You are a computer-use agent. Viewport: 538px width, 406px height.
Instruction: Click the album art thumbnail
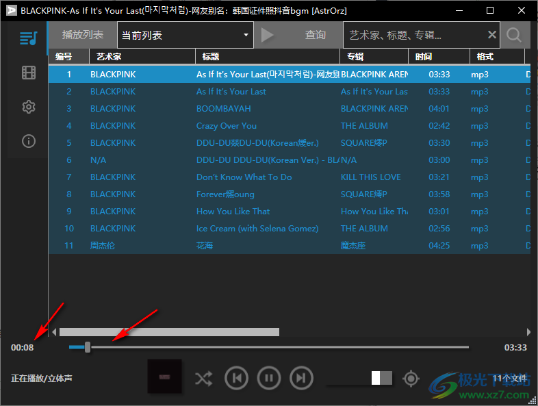[x=165, y=376]
